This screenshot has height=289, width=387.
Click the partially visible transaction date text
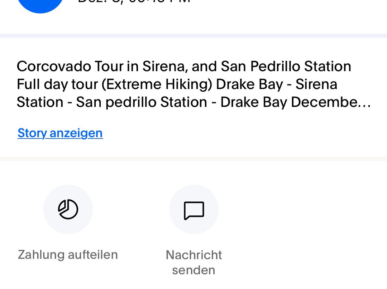tap(134, 1)
